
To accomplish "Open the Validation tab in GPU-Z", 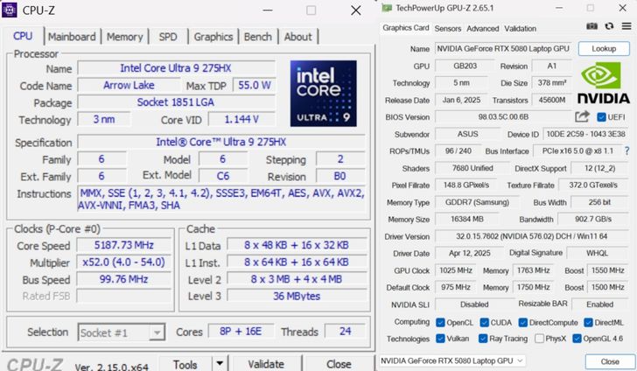I will [520, 29].
